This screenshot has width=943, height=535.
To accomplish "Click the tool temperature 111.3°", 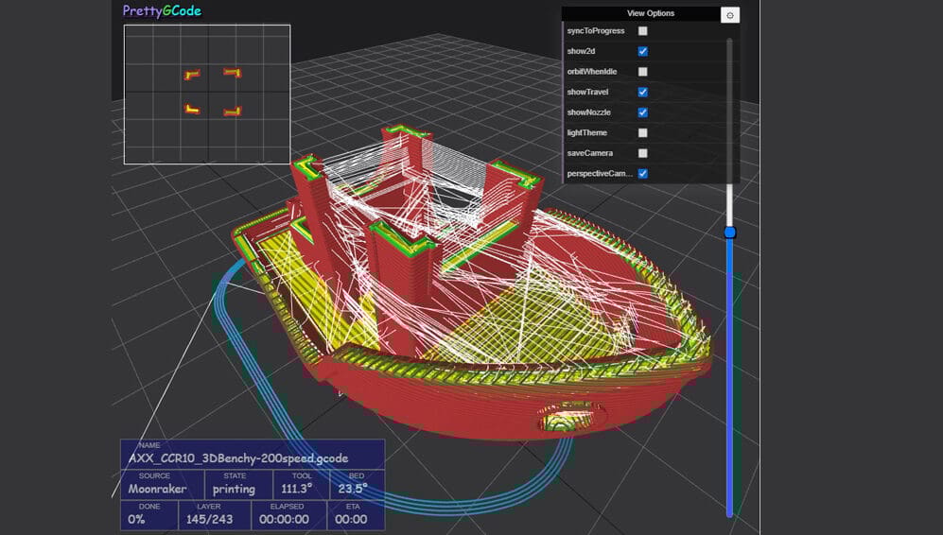I will [x=297, y=489].
